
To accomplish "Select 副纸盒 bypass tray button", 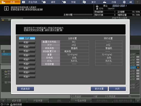I will 27,38.
